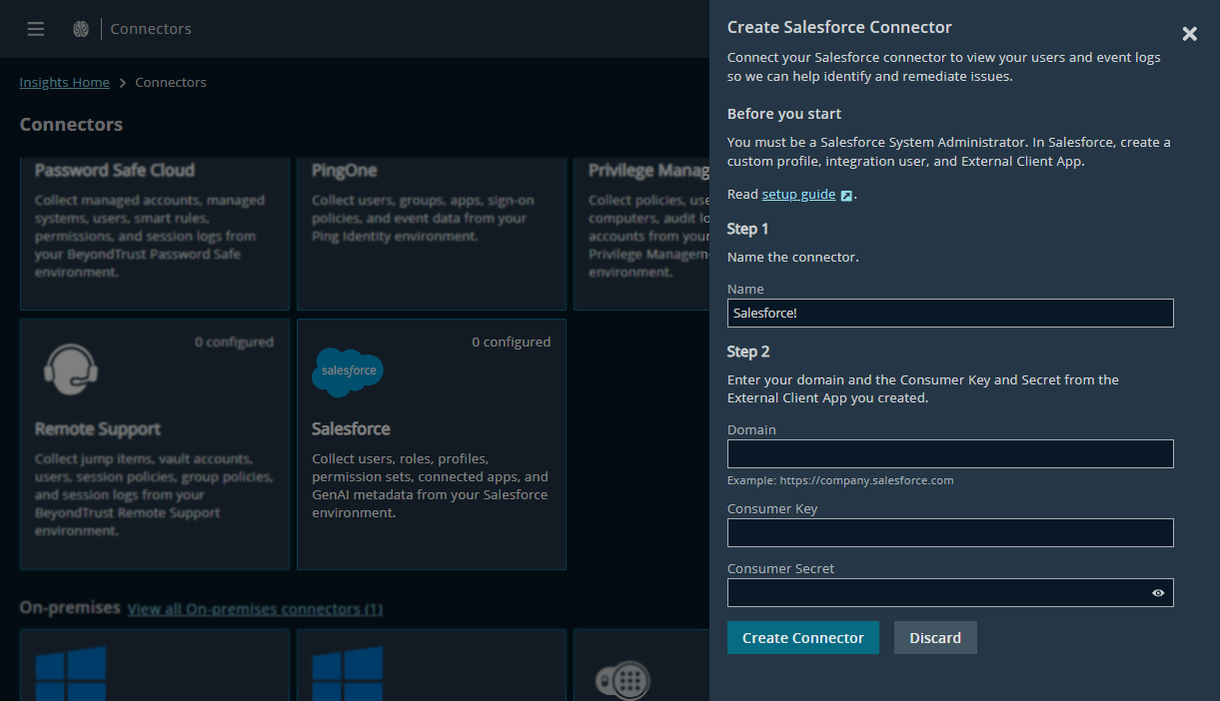Close the Create Salesforce Connector panel

pos(1189,34)
